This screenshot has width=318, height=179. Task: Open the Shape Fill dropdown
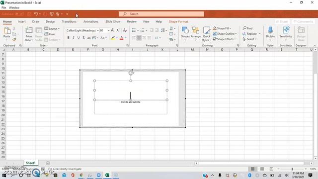pos(222,28)
